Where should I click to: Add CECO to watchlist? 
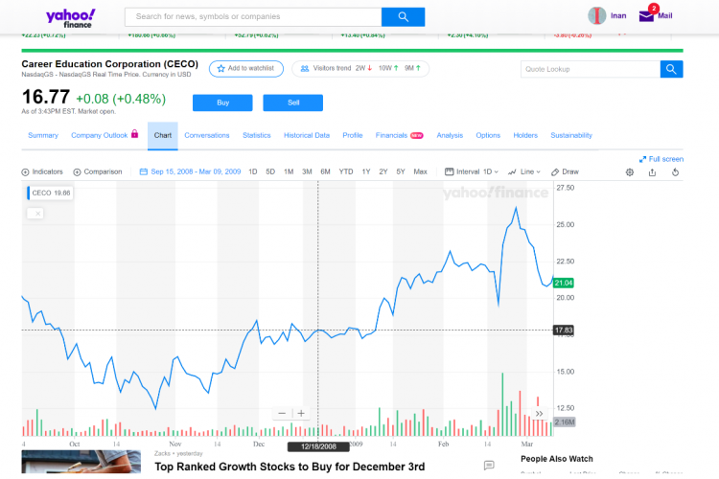pyautogui.click(x=246, y=68)
